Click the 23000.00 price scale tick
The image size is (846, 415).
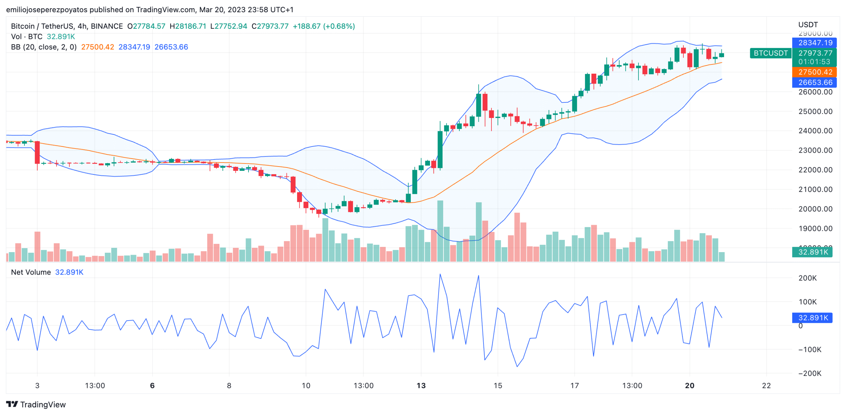tap(815, 150)
